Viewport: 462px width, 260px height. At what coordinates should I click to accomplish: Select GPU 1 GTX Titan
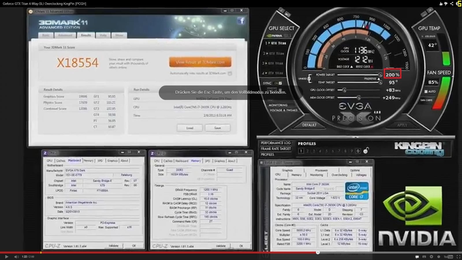point(276,43)
